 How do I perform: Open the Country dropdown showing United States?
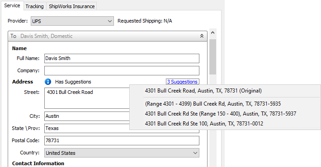[x=122, y=153]
